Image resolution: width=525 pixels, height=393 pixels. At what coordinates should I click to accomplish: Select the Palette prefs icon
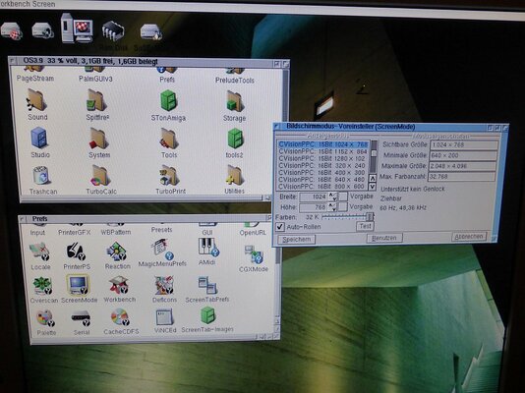[x=45, y=318]
